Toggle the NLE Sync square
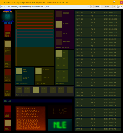Viewport: 123px width, 133px height. [8, 123]
